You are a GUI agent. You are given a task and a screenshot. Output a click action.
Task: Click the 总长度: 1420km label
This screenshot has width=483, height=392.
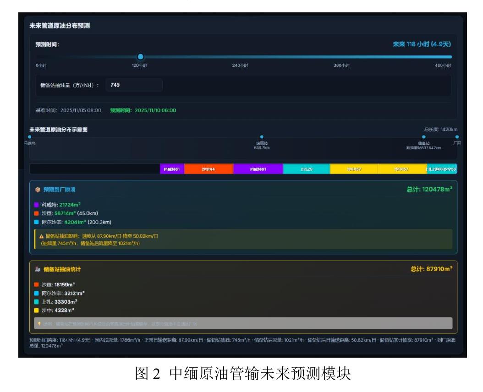pos(440,129)
